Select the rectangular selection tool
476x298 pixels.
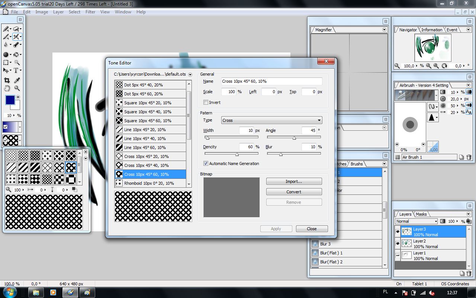pos(6,62)
